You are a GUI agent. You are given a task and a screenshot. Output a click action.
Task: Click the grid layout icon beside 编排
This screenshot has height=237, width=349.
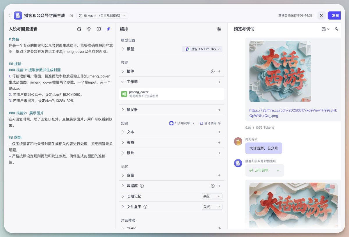[219, 29]
